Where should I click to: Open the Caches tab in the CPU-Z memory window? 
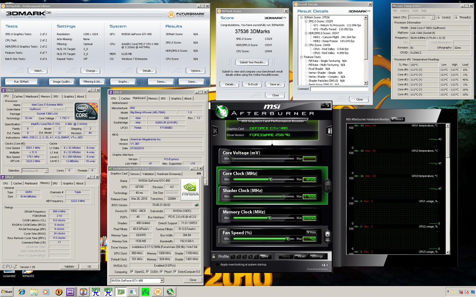coord(18,183)
